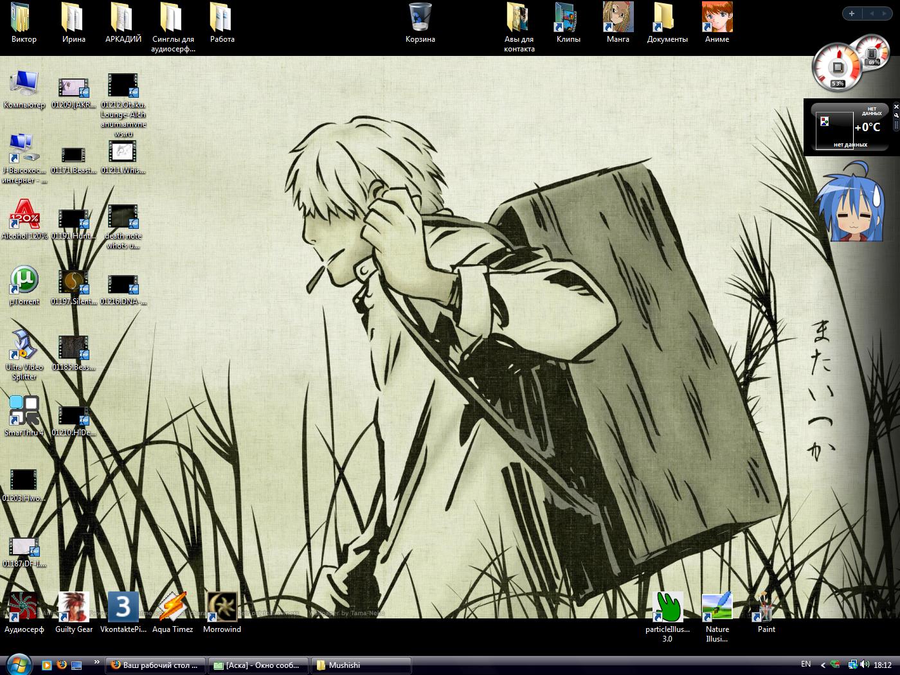The width and height of the screenshot is (900, 675).
Task: Launch Ultra Video Splitter shortcut
Action: [24, 355]
